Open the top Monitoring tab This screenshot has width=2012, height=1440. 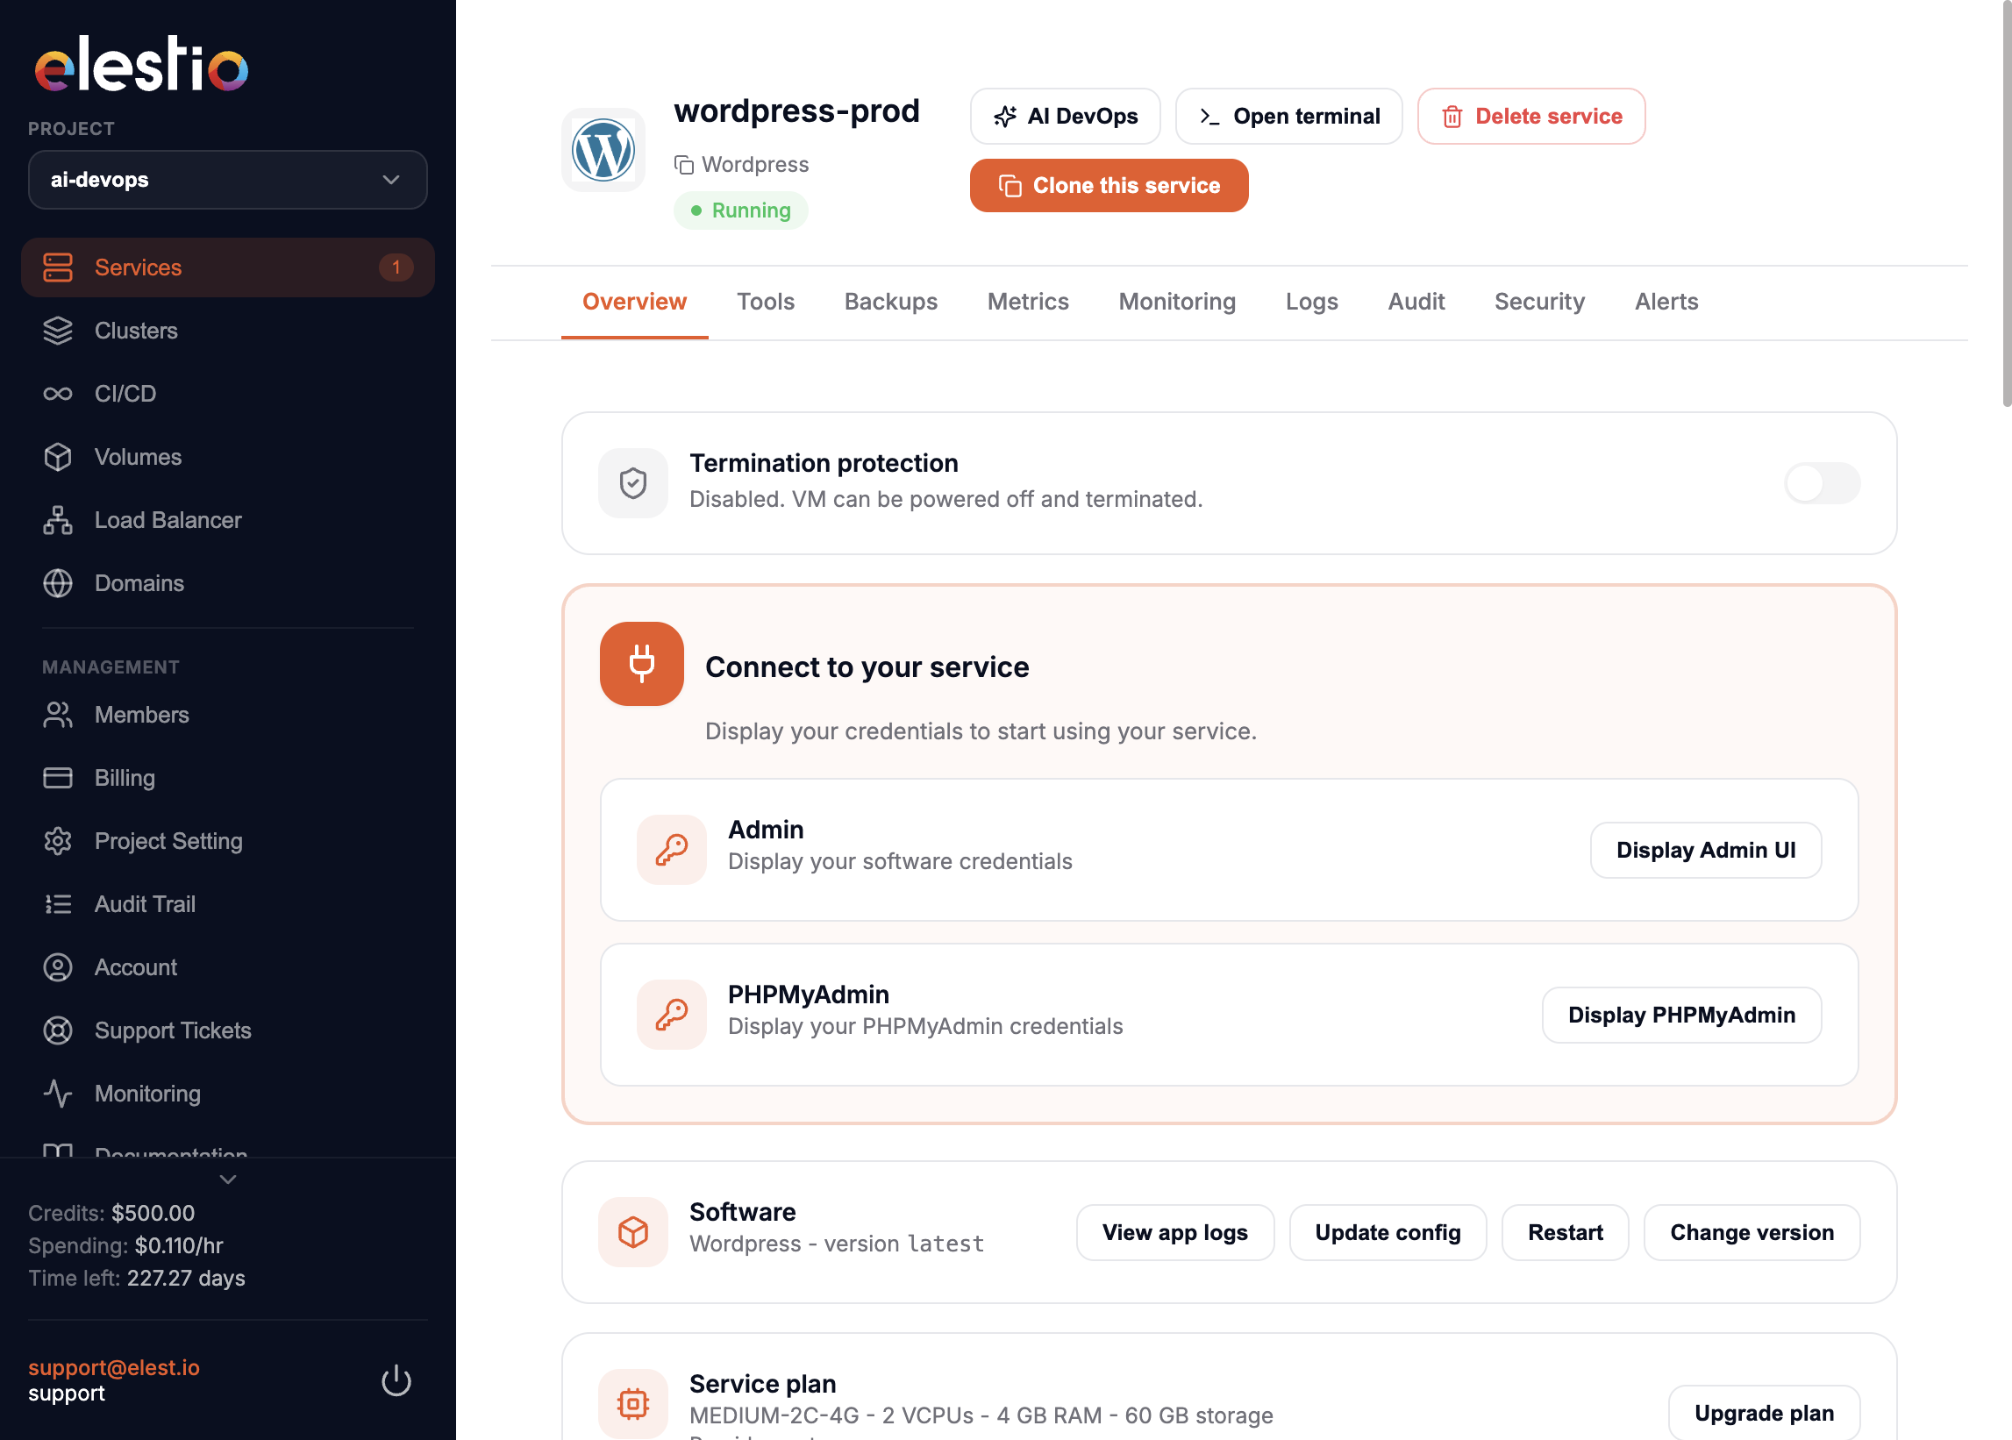tap(1177, 303)
